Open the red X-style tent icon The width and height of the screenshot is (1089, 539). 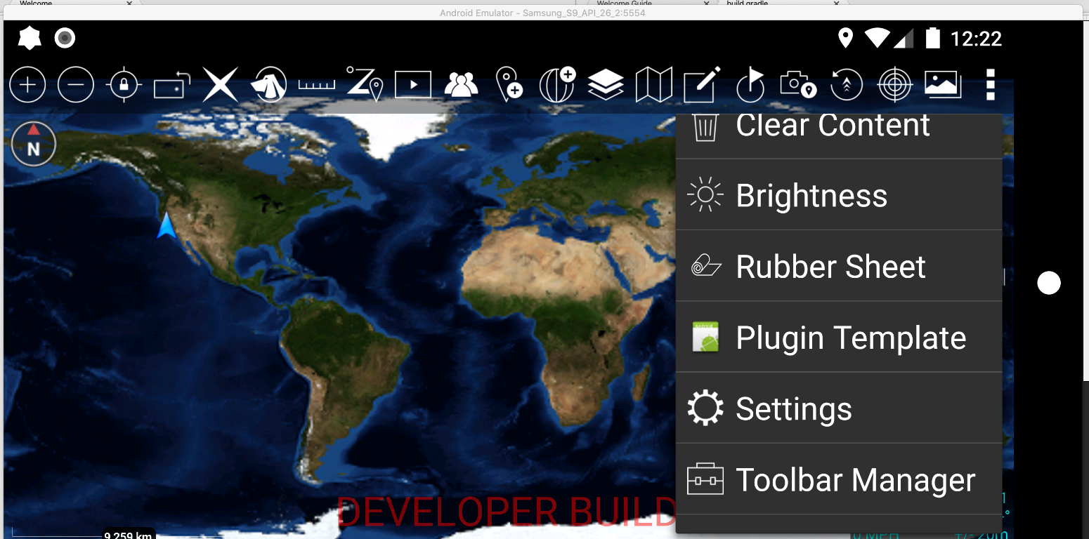(x=269, y=85)
